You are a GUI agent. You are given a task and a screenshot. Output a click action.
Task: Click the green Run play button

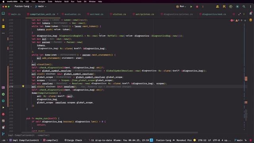[191, 7]
